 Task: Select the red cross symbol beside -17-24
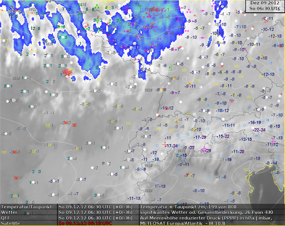[x=164, y=144]
